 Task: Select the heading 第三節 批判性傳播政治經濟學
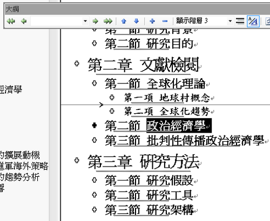(x=185, y=140)
